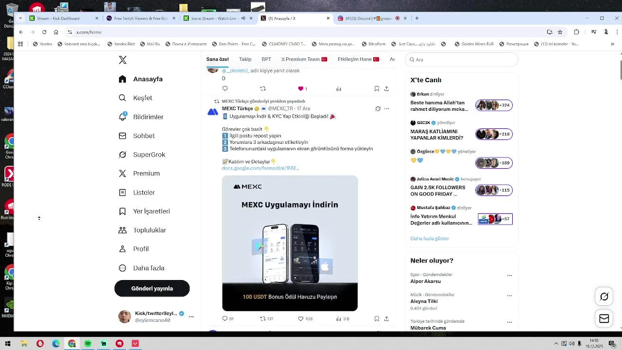Select Takip tab

[245, 59]
